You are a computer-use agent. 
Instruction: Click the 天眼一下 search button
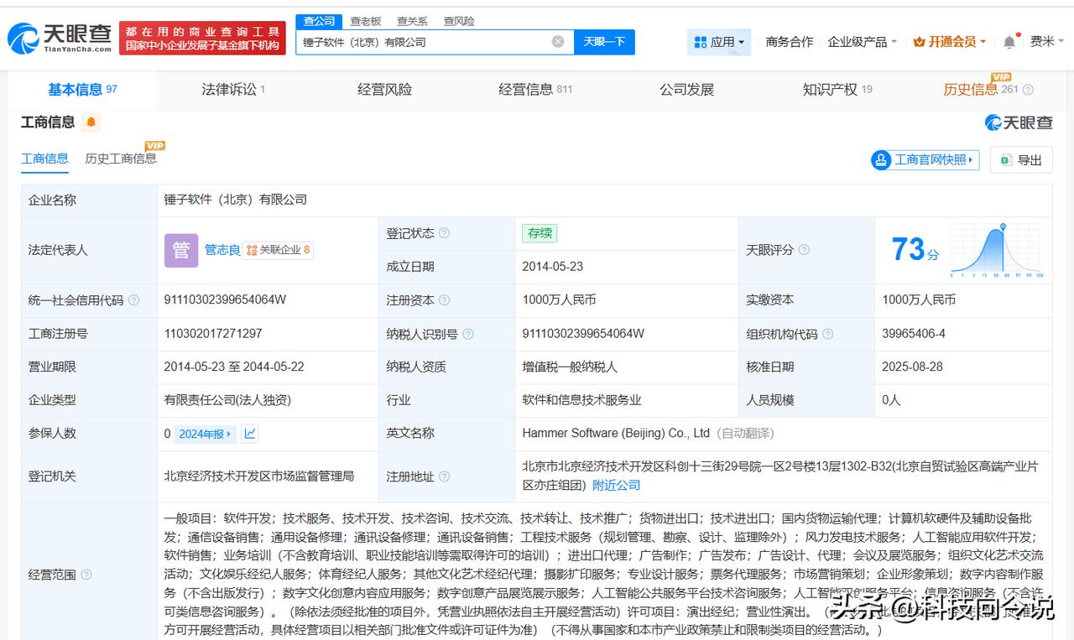coord(604,42)
